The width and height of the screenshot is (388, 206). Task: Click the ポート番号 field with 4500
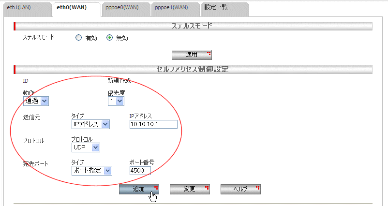(140, 171)
